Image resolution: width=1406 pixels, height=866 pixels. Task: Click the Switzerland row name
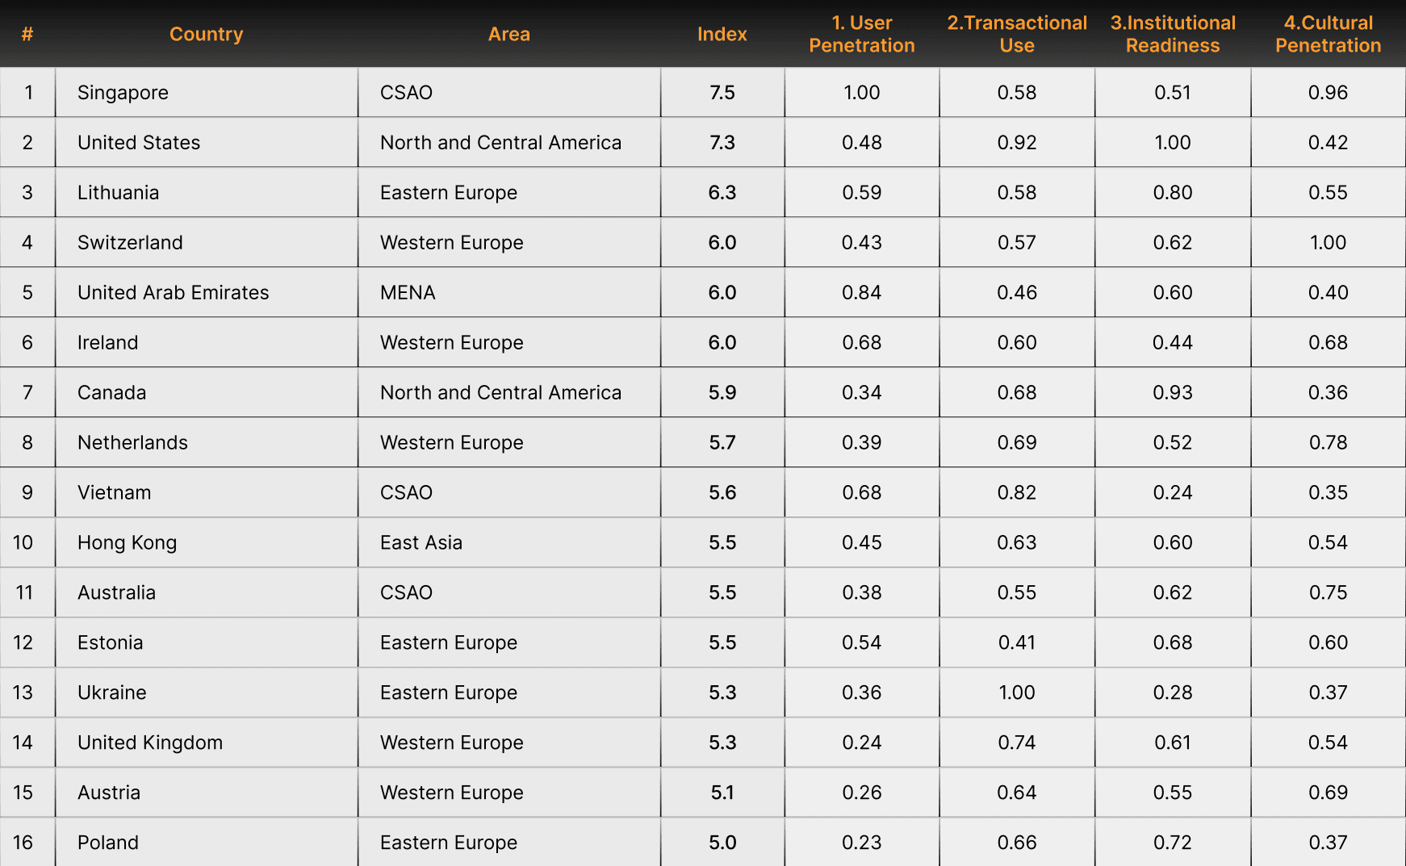tap(130, 243)
